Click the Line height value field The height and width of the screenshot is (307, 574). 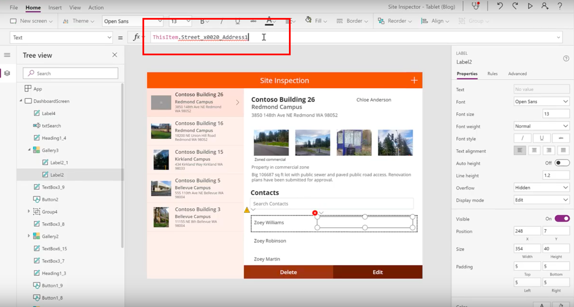point(556,175)
